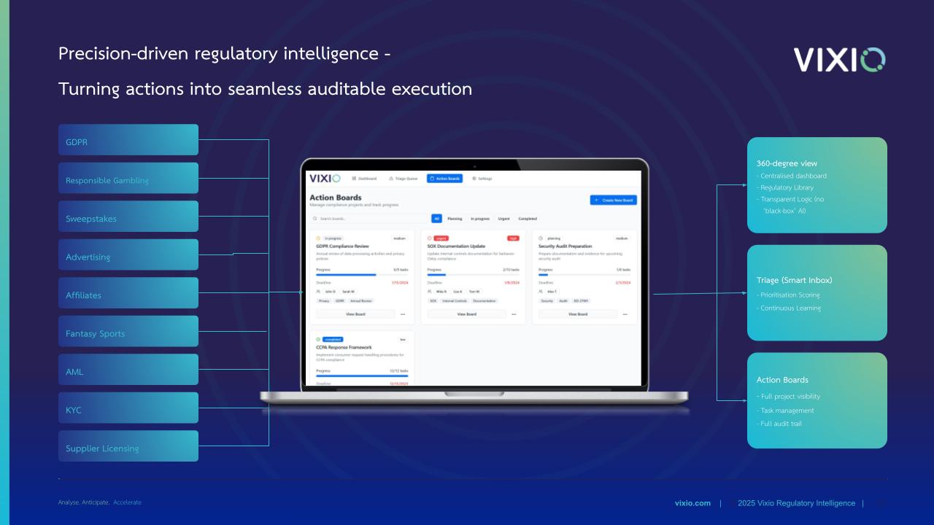Click into the Search boards field

[x=368, y=219]
